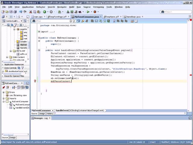Click the navigator horizontal scrollbar
This screenshot has width=193, height=145.
coord(14,62)
